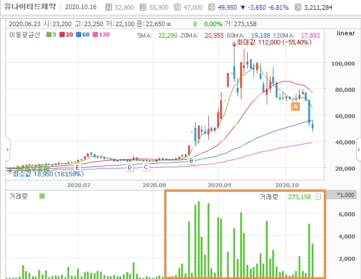
Task: Click the *1,000 volume unit label
Action: coord(346,195)
